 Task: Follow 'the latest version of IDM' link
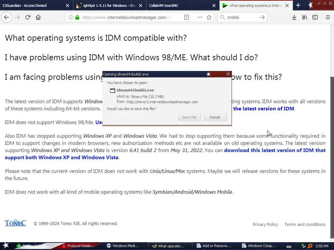(264, 109)
